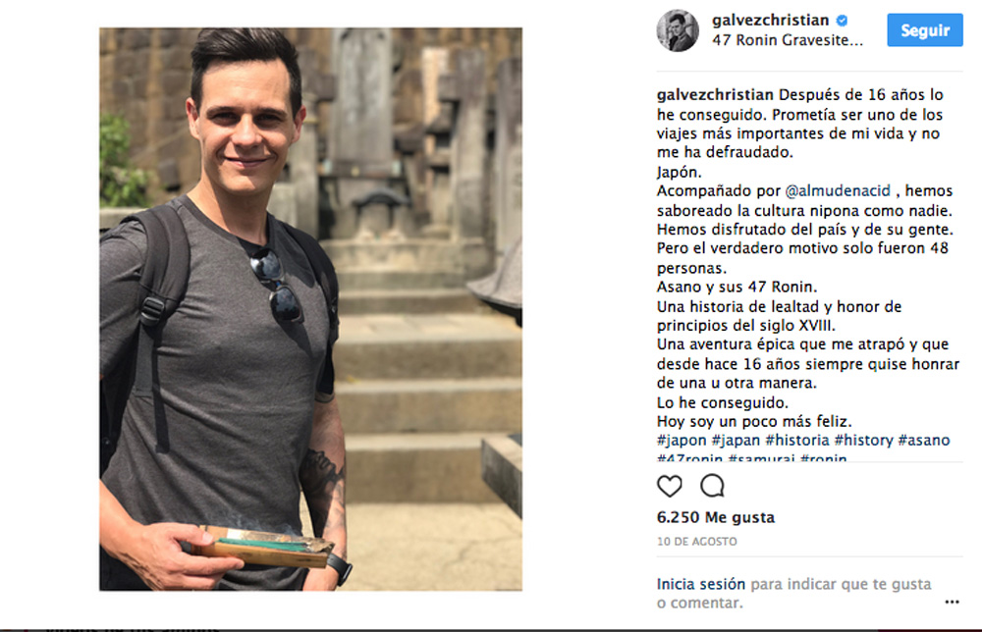Viewport: 982px width, 632px height.
Task: Open the #japan hashtag
Action: [736, 441]
